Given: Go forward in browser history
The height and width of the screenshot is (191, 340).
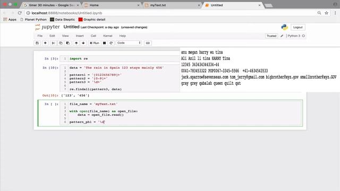Looking at the screenshot, I should [x=12, y=13].
